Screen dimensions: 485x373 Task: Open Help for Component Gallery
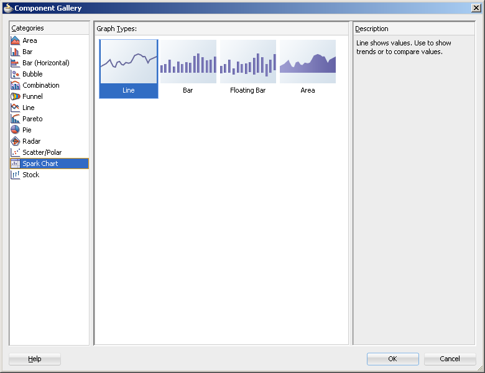coord(35,359)
